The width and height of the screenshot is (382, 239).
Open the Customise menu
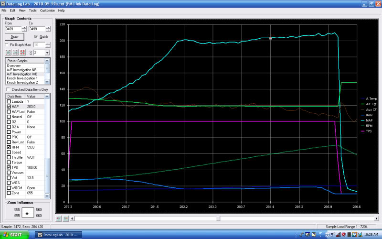coord(47,10)
